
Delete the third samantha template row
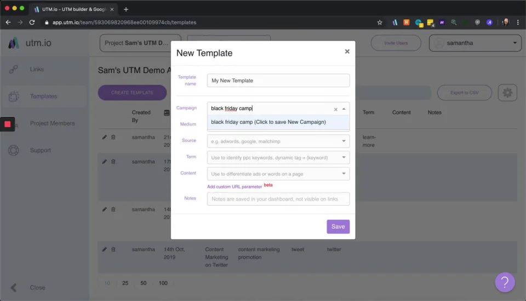point(113,209)
